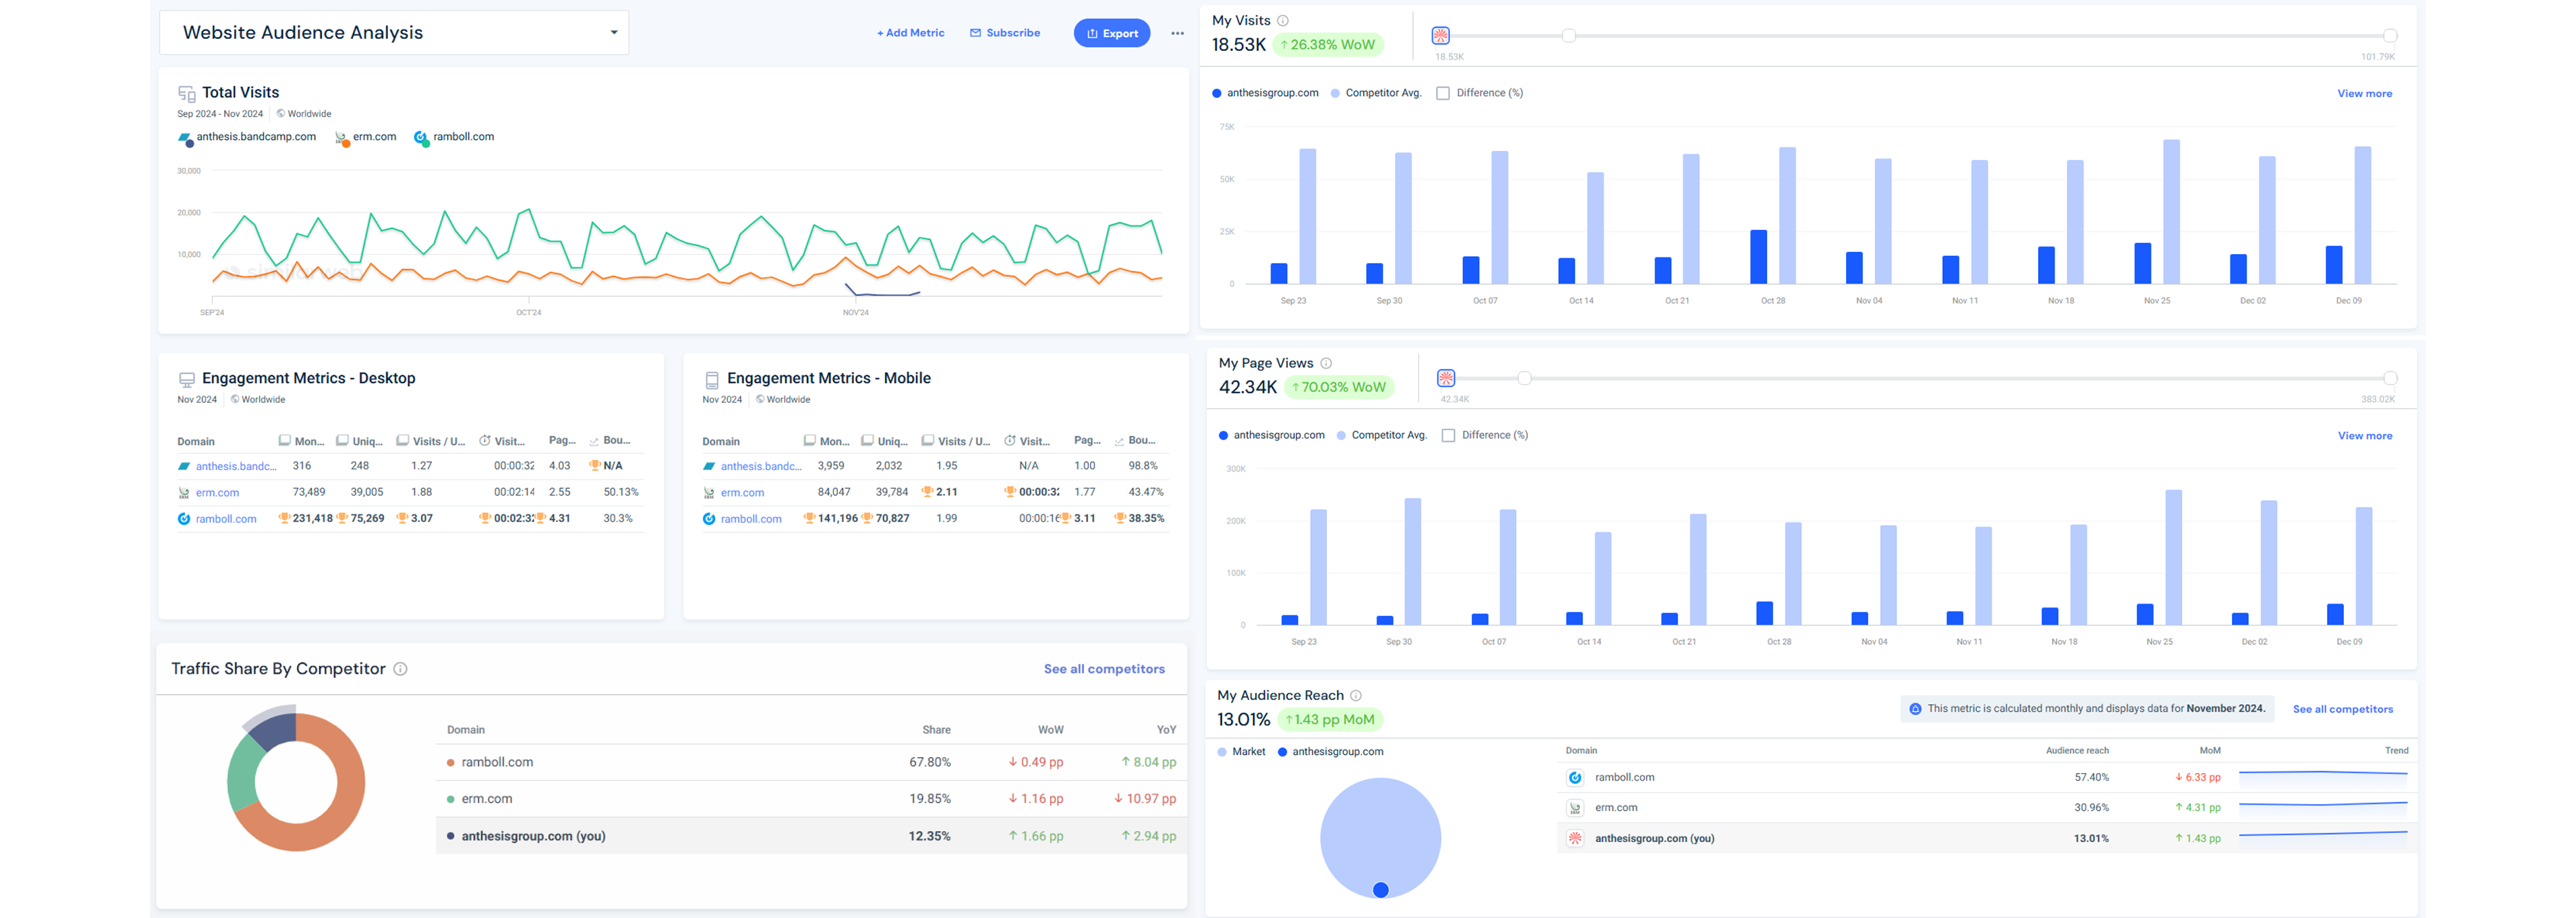The image size is (2576, 918).
Task: Click Traffic Share By Competitor info icon
Action: [x=400, y=669]
